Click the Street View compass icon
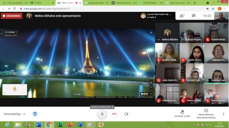 click(151, 82)
